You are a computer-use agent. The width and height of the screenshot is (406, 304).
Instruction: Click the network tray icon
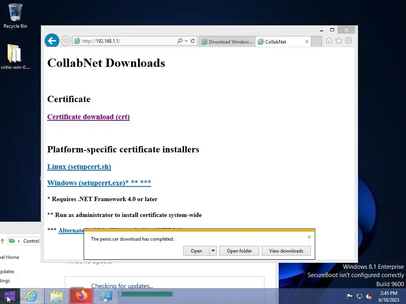coord(359,296)
